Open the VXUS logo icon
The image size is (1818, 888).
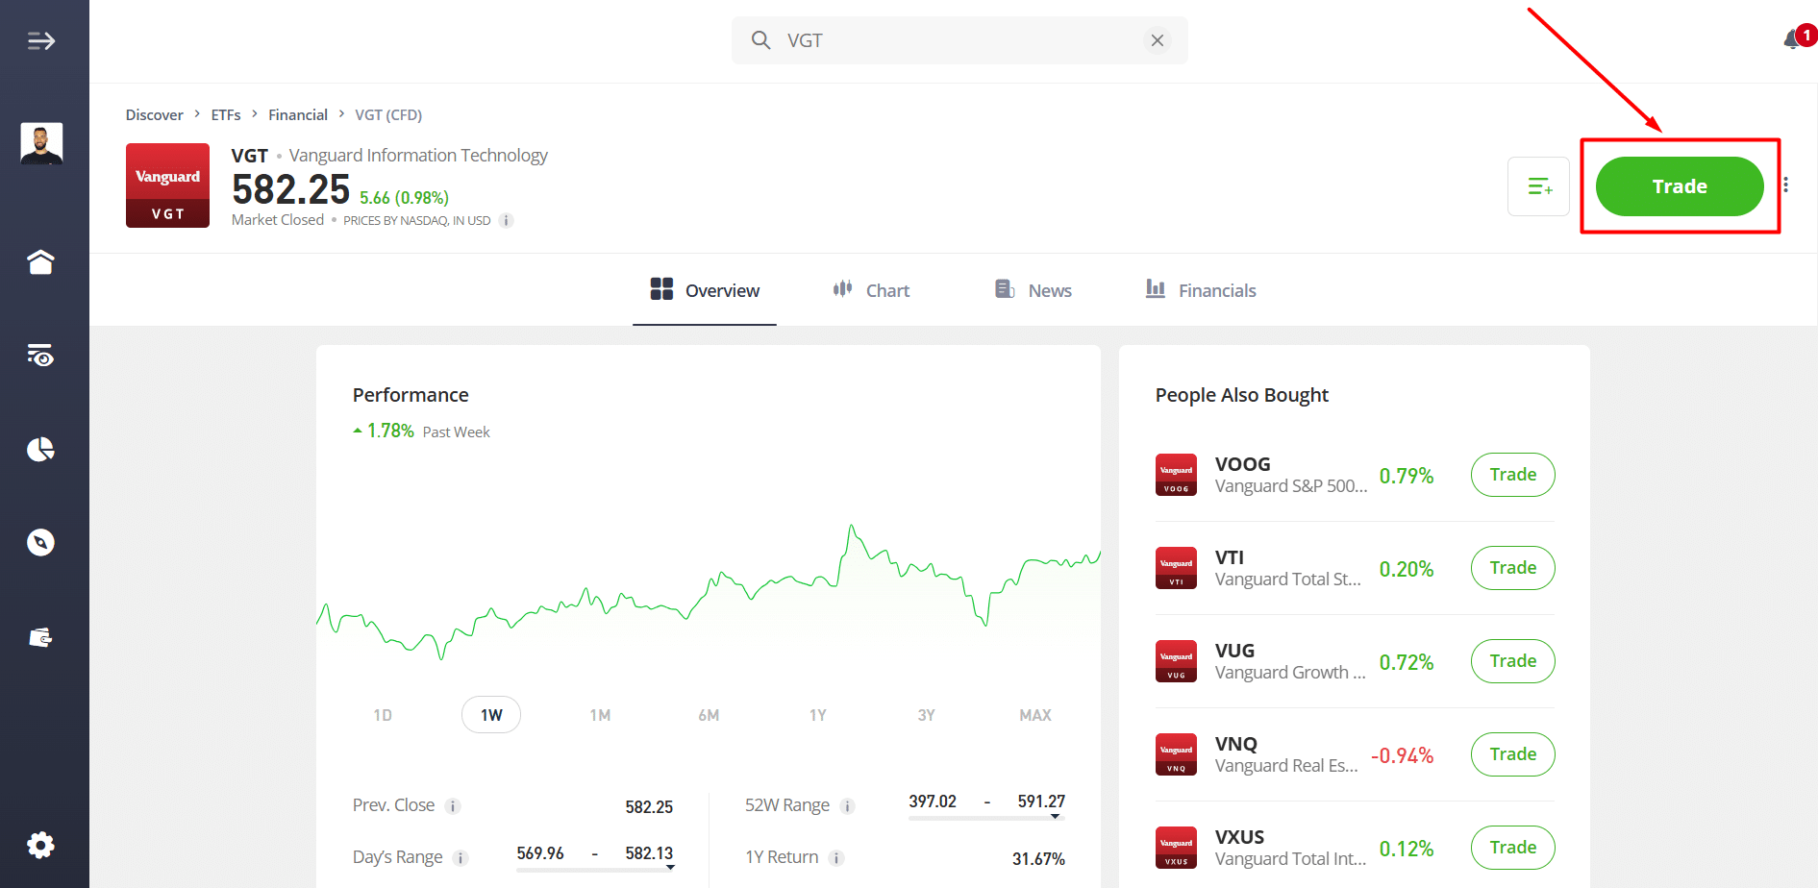1176,848
